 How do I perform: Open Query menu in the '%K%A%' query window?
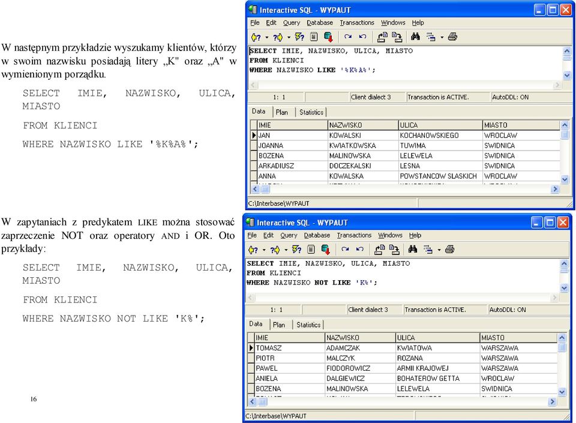tap(292, 23)
